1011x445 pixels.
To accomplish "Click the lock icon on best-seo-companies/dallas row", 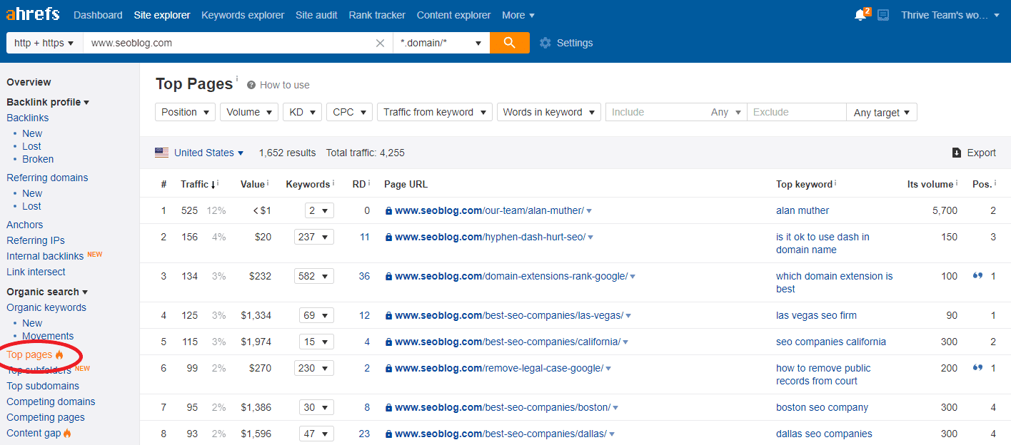I will [x=388, y=434].
